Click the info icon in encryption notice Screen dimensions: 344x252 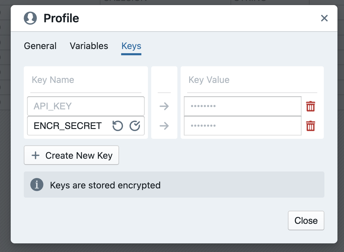tap(37, 185)
